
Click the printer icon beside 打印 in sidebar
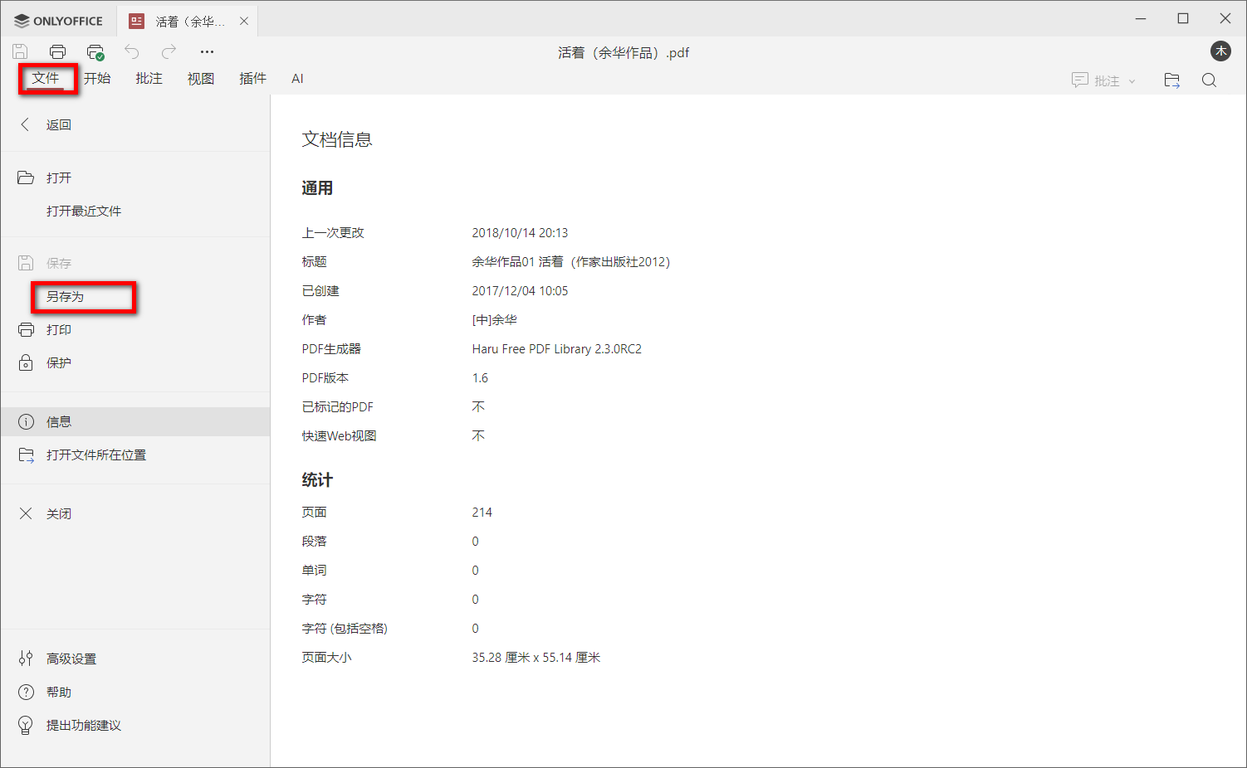pyautogui.click(x=25, y=329)
